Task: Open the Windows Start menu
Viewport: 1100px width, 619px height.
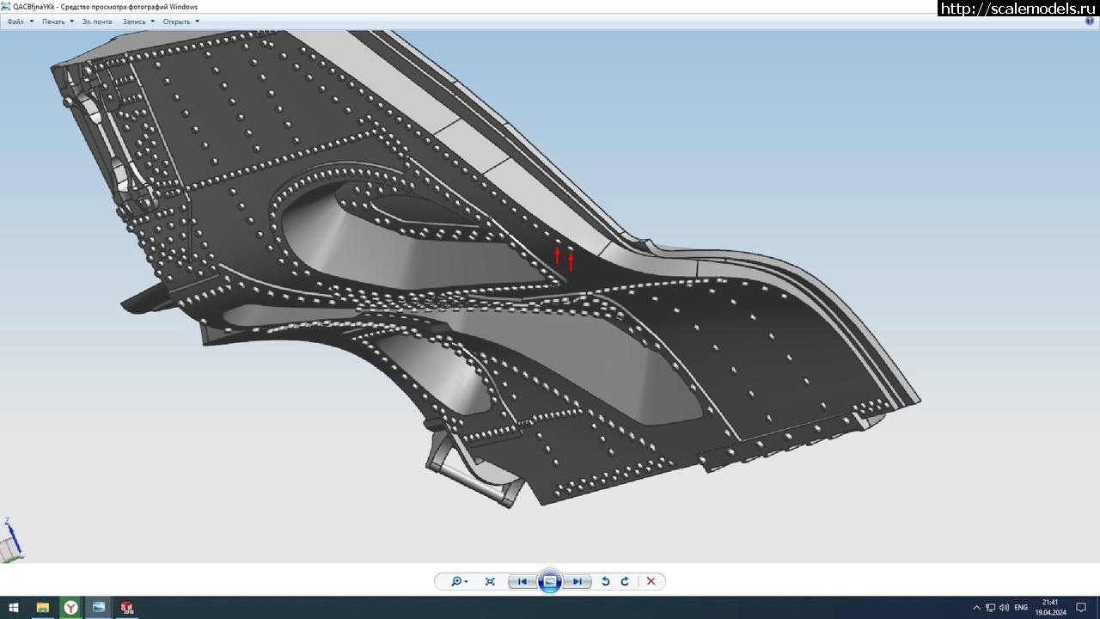Action: tap(14, 607)
